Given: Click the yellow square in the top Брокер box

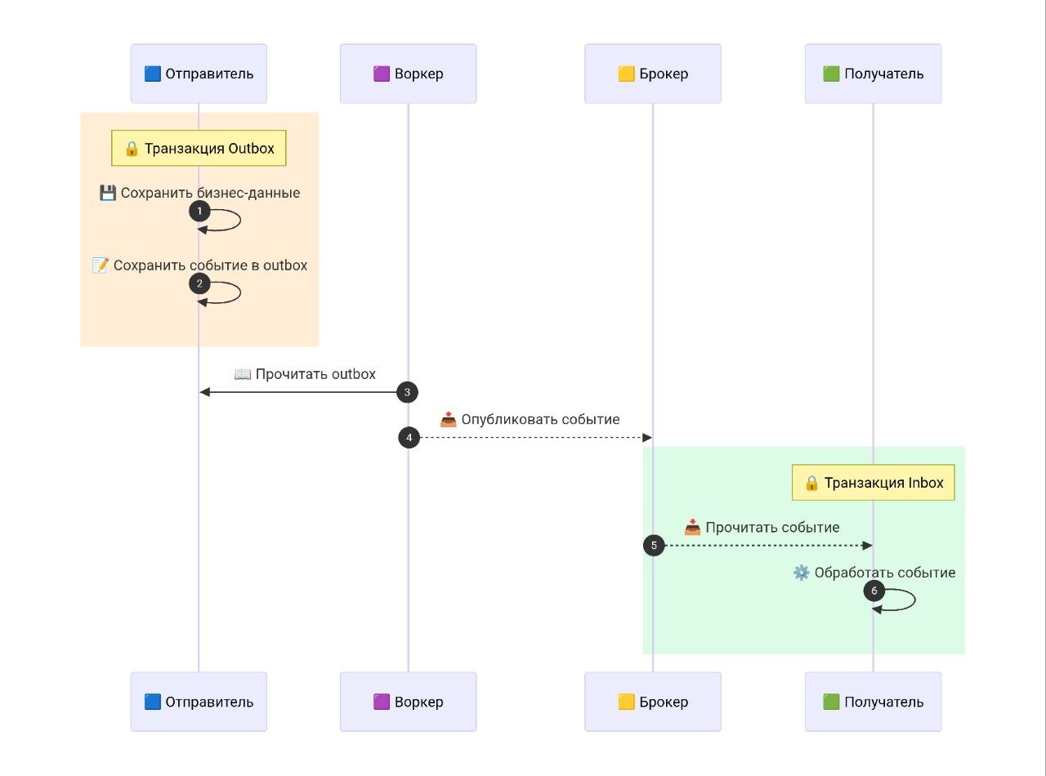Looking at the screenshot, I should [626, 74].
